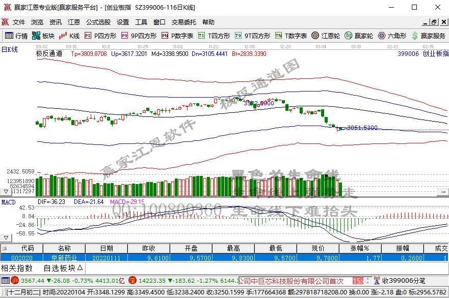Click the 20220111 date cell
449x298 pixels.
(107, 258)
